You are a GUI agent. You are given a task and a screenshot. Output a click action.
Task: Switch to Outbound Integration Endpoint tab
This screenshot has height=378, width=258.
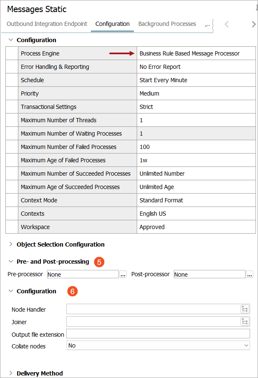tap(47, 24)
